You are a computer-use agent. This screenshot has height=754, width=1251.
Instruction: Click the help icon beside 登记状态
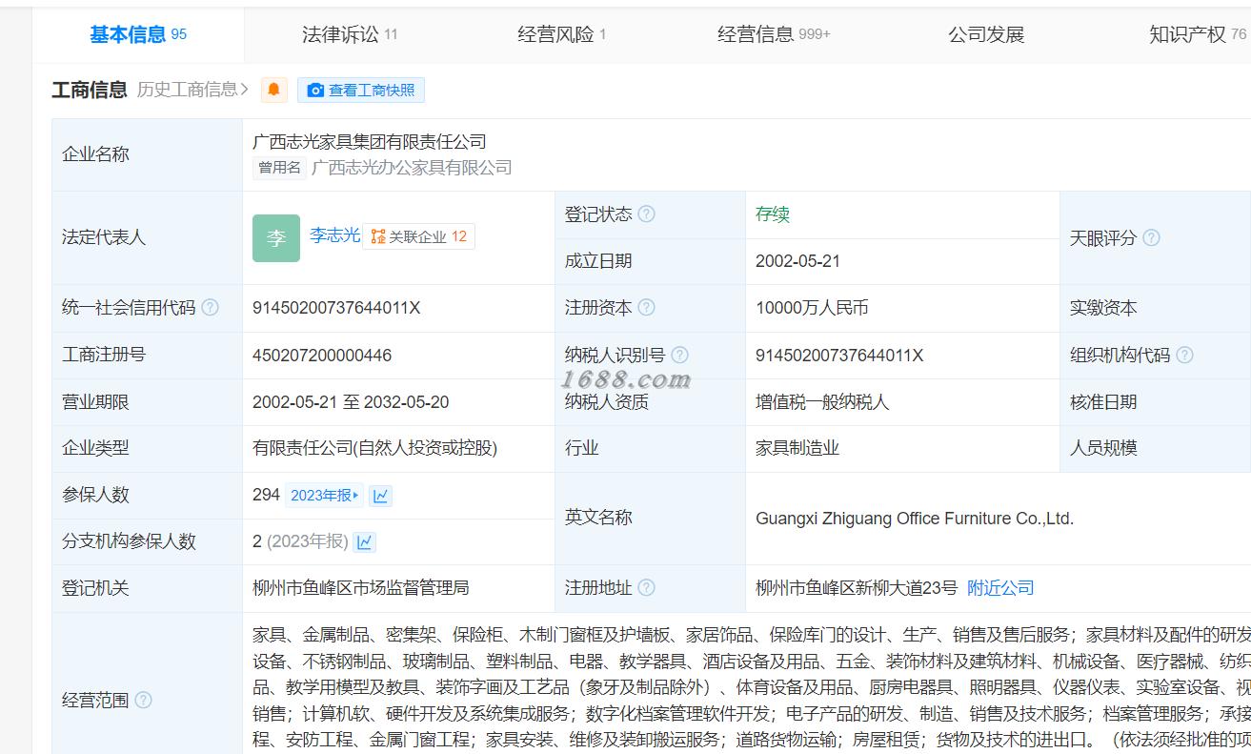tap(646, 214)
